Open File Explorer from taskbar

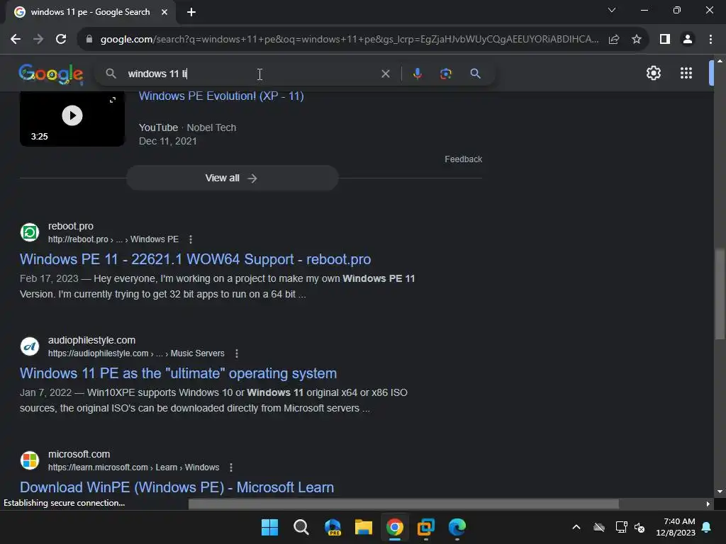point(364,527)
